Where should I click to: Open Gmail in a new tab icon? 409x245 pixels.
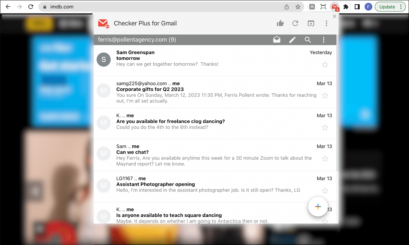(311, 24)
